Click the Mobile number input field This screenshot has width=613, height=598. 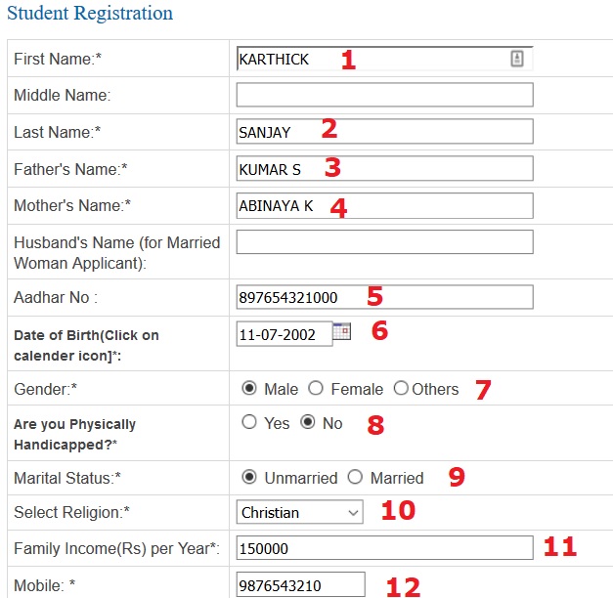(x=301, y=585)
